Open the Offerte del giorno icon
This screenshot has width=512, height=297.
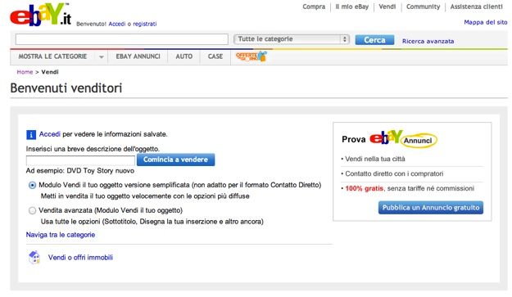[x=251, y=56]
